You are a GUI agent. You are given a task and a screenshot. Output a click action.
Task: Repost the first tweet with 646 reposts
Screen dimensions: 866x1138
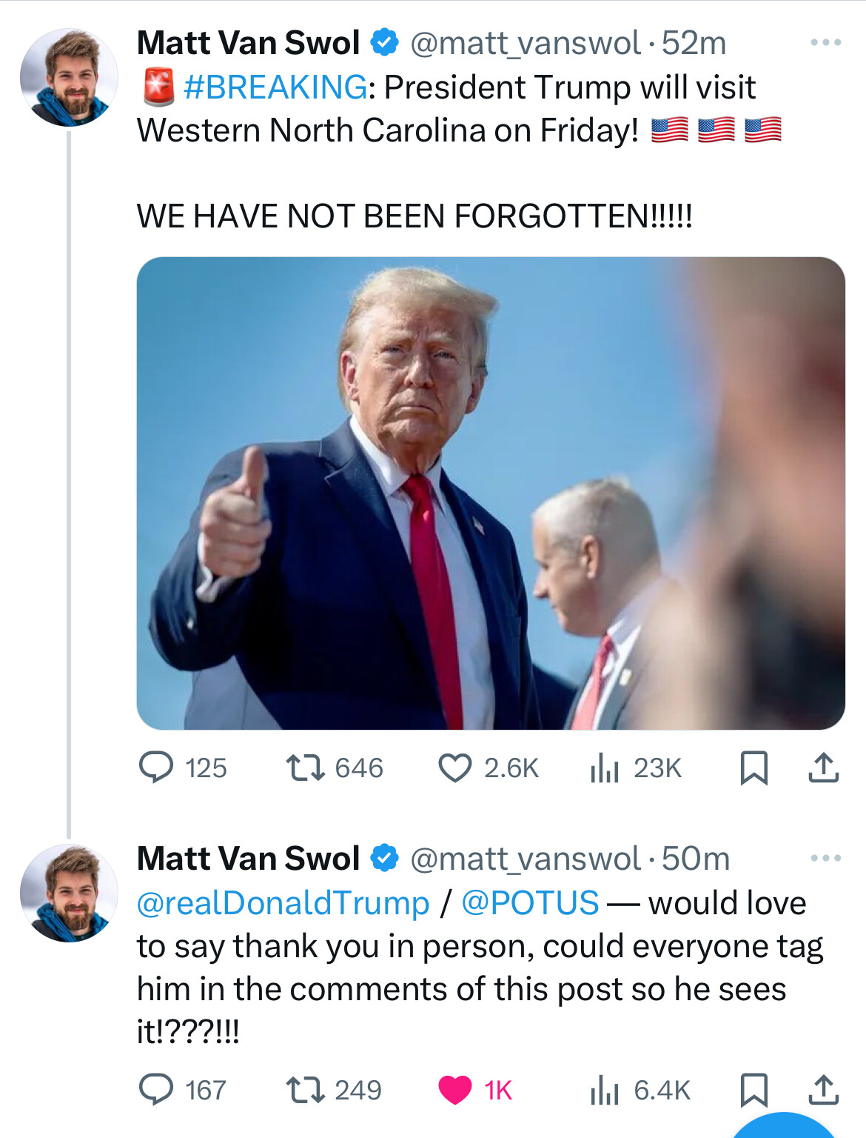tap(306, 768)
